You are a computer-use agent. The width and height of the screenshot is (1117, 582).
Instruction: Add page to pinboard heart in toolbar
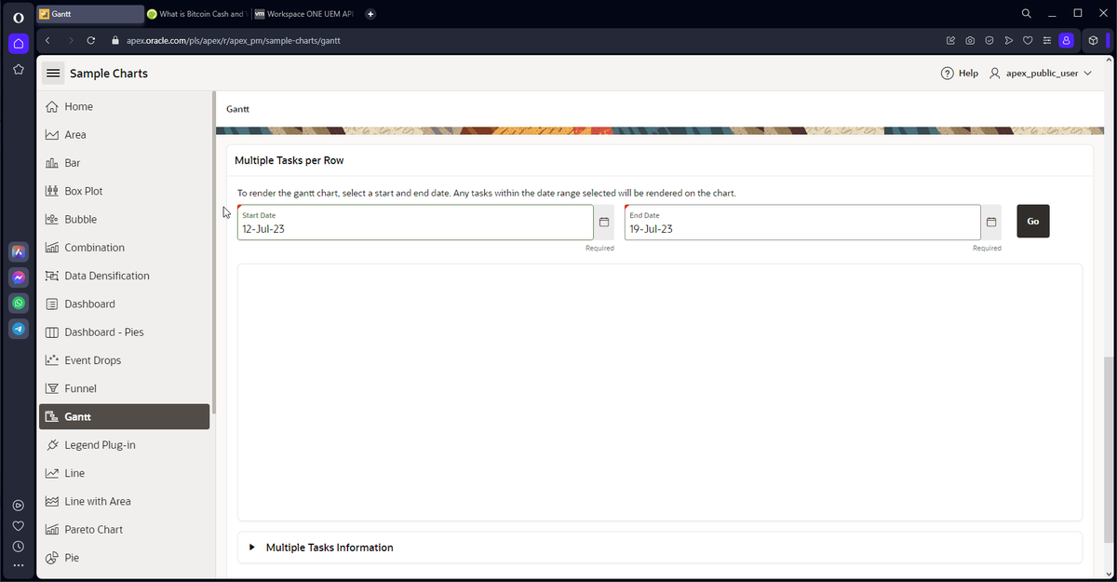pos(1028,40)
